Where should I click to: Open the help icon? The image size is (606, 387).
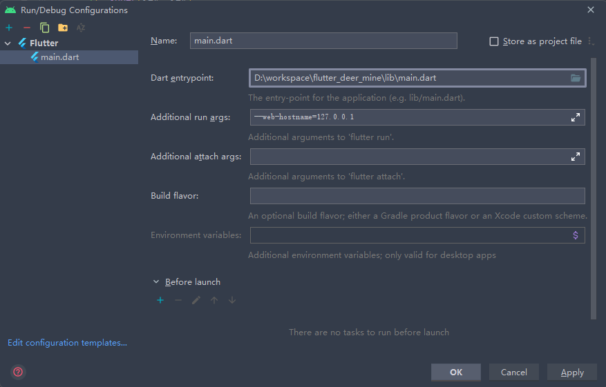(x=18, y=372)
